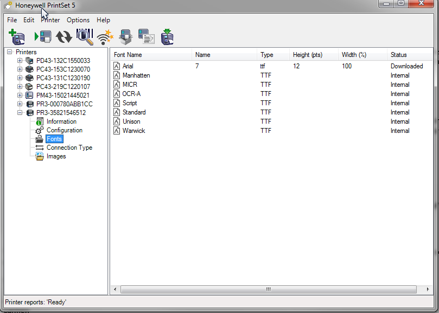Select the Manhatten font row name
The height and width of the screenshot is (313, 439).
pos(136,75)
